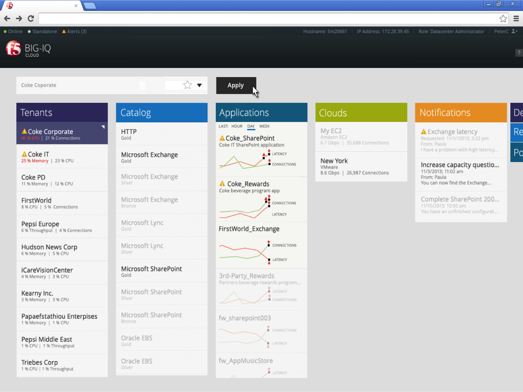This screenshot has height=392, width=523.
Task: Expand the filter bar dropdown arrow
Action: (x=200, y=85)
